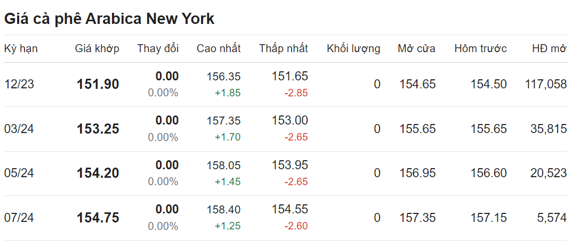The image size is (572, 248).
Task: Click the Cao nhất column header
Action: pos(219,48)
